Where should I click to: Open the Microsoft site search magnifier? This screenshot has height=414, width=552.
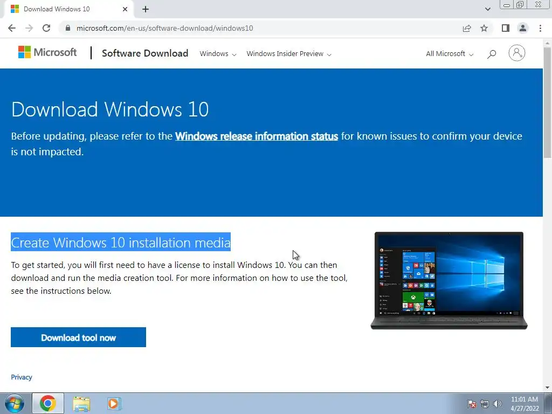click(492, 54)
